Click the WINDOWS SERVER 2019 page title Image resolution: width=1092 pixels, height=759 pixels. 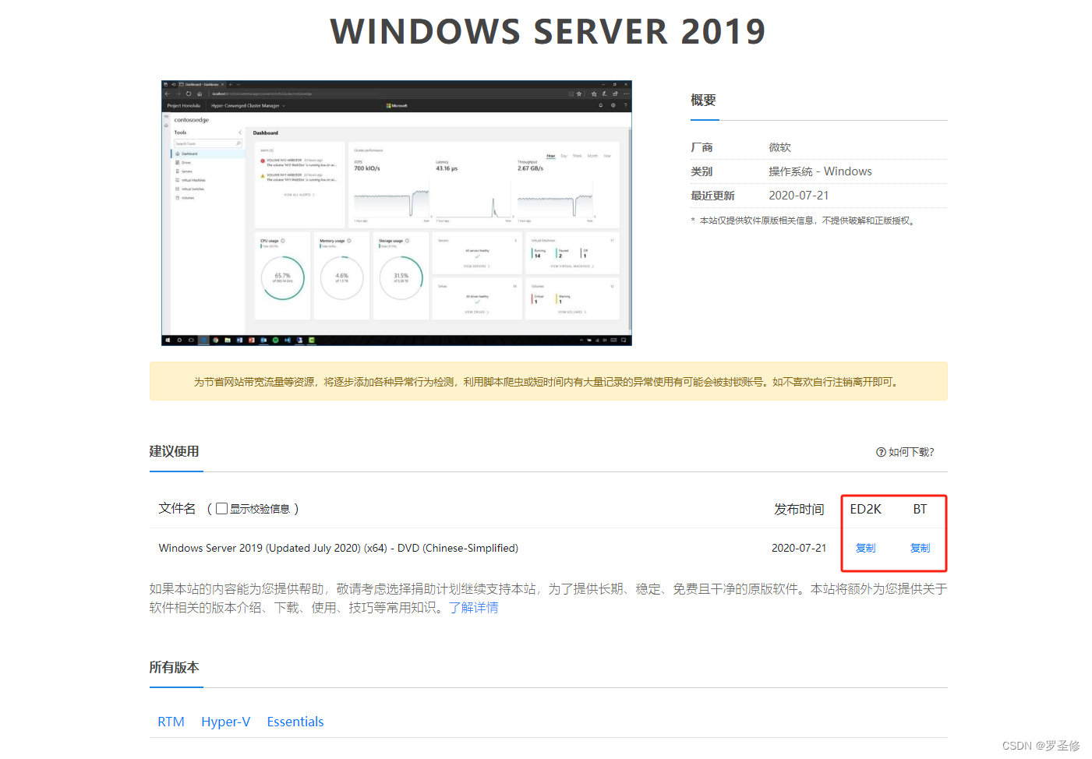(548, 32)
